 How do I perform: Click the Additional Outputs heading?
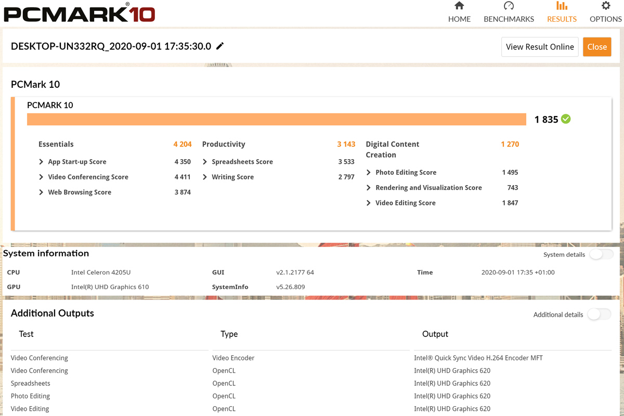[53, 313]
